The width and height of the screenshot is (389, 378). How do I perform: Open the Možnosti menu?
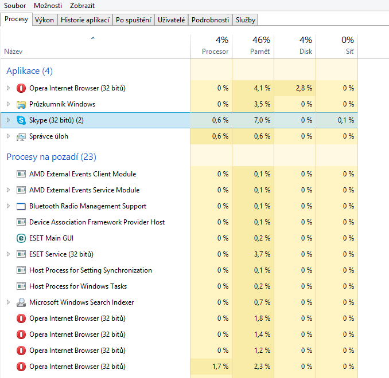coord(48,5)
